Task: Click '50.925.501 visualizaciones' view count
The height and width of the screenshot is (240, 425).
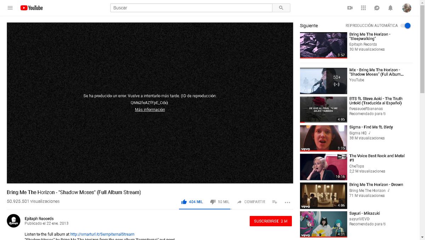Action: (33, 201)
